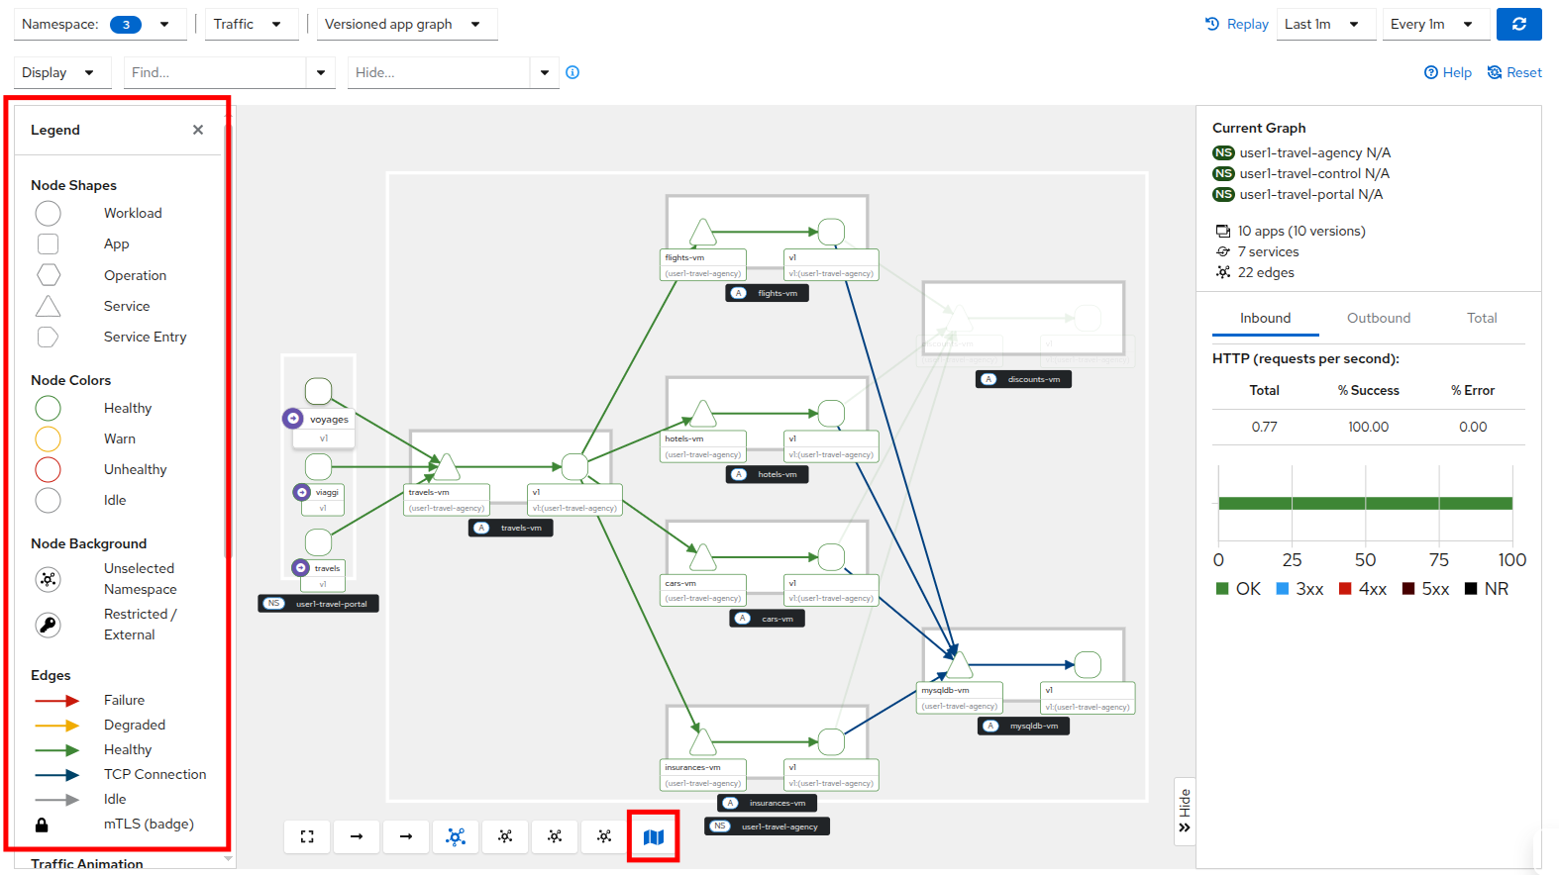
Task: Click the info icon beside Hide field
Action: tap(572, 72)
